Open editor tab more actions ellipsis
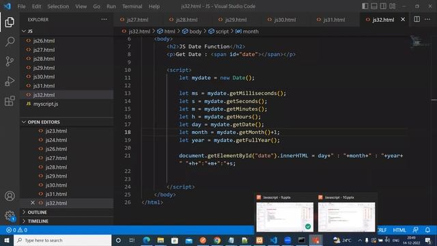The width and height of the screenshot is (437, 246). point(427,19)
